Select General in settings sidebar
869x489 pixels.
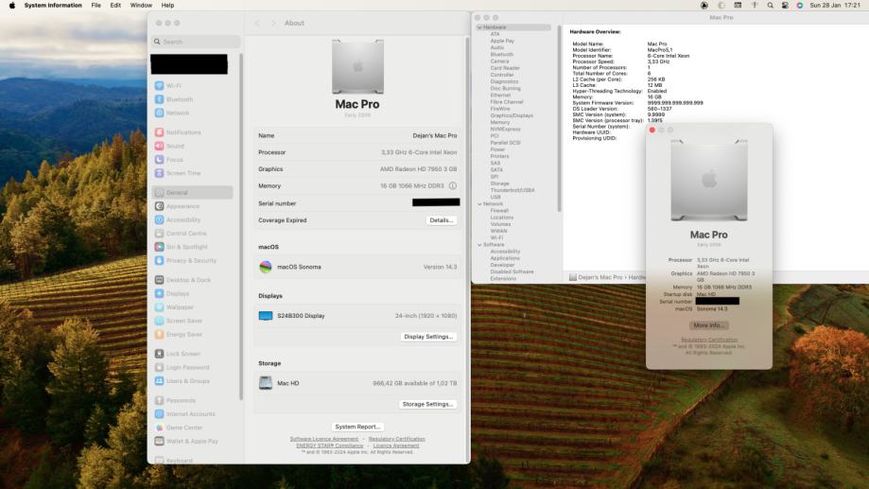191,192
